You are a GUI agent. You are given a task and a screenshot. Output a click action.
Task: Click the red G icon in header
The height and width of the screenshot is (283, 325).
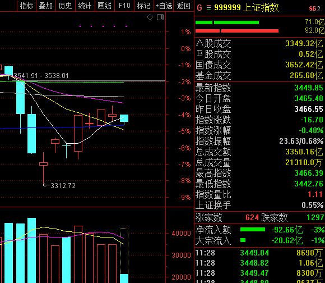199,8
